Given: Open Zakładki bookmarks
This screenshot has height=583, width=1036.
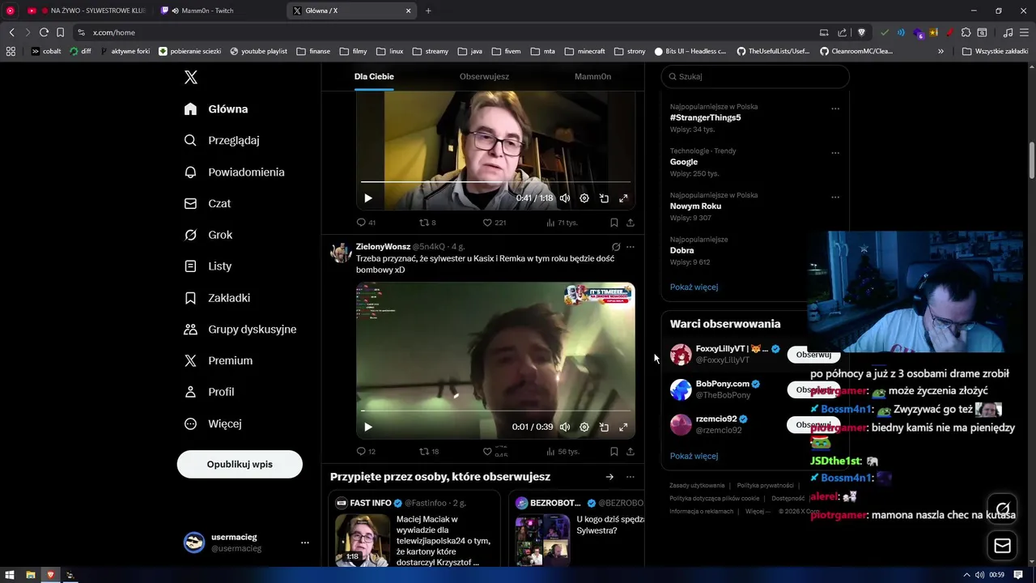Looking at the screenshot, I should 217,298.
